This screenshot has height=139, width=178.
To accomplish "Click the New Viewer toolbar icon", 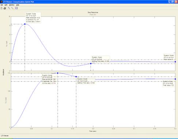I will coord(1,8).
